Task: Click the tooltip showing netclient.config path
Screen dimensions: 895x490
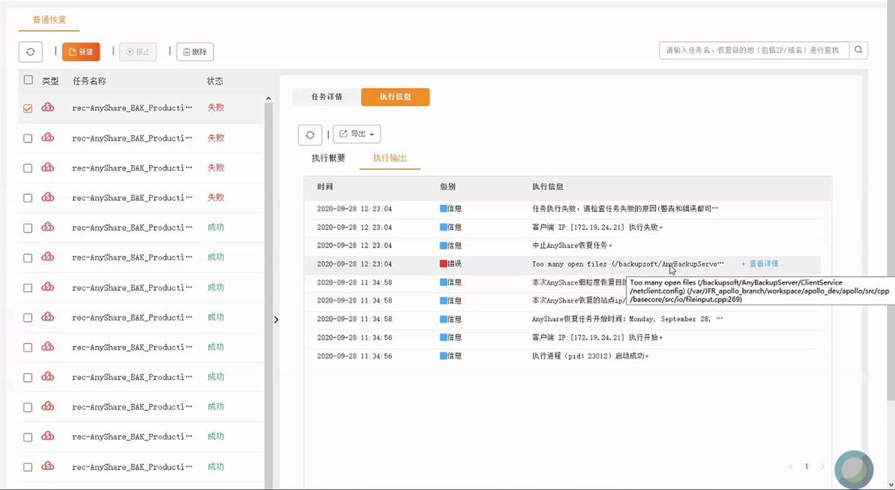Action: 760,291
